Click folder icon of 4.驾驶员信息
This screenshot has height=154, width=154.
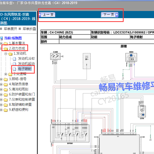6,84
